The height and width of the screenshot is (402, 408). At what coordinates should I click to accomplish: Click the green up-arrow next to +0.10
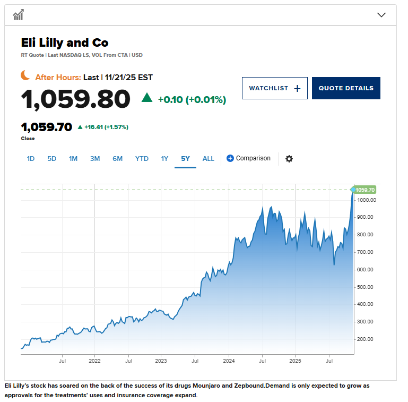[147, 98]
